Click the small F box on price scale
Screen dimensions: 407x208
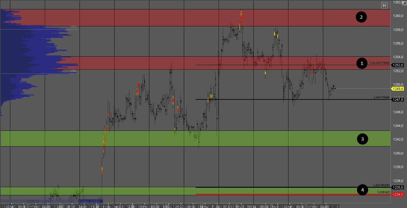pyautogui.click(x=404, y=3)
